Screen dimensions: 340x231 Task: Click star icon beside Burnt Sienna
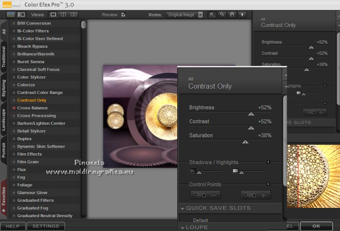tap(13, 62)
